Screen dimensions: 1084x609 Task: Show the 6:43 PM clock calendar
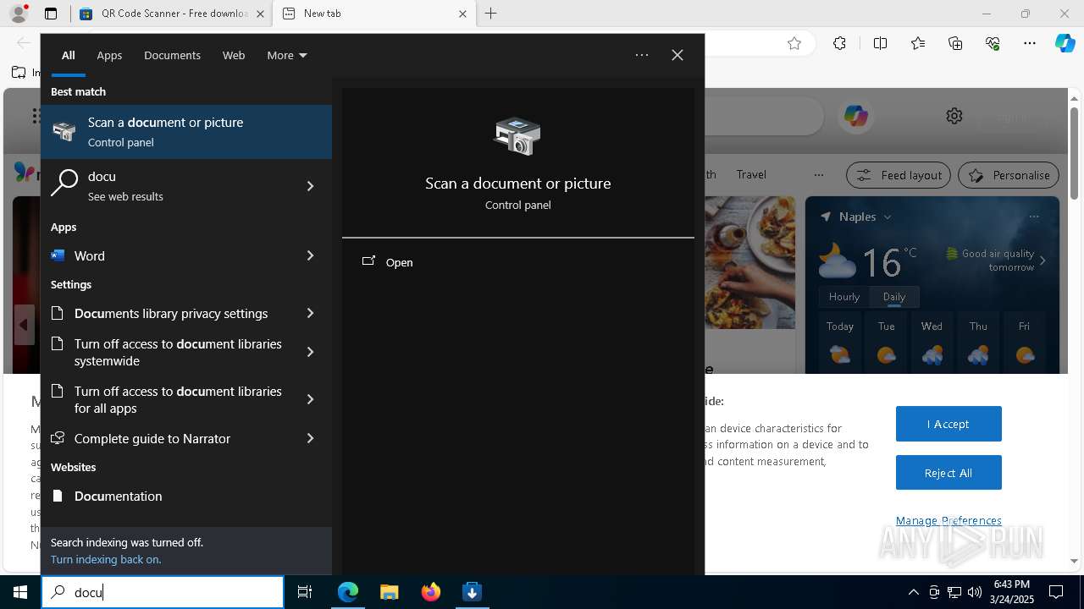(1012, 592)
